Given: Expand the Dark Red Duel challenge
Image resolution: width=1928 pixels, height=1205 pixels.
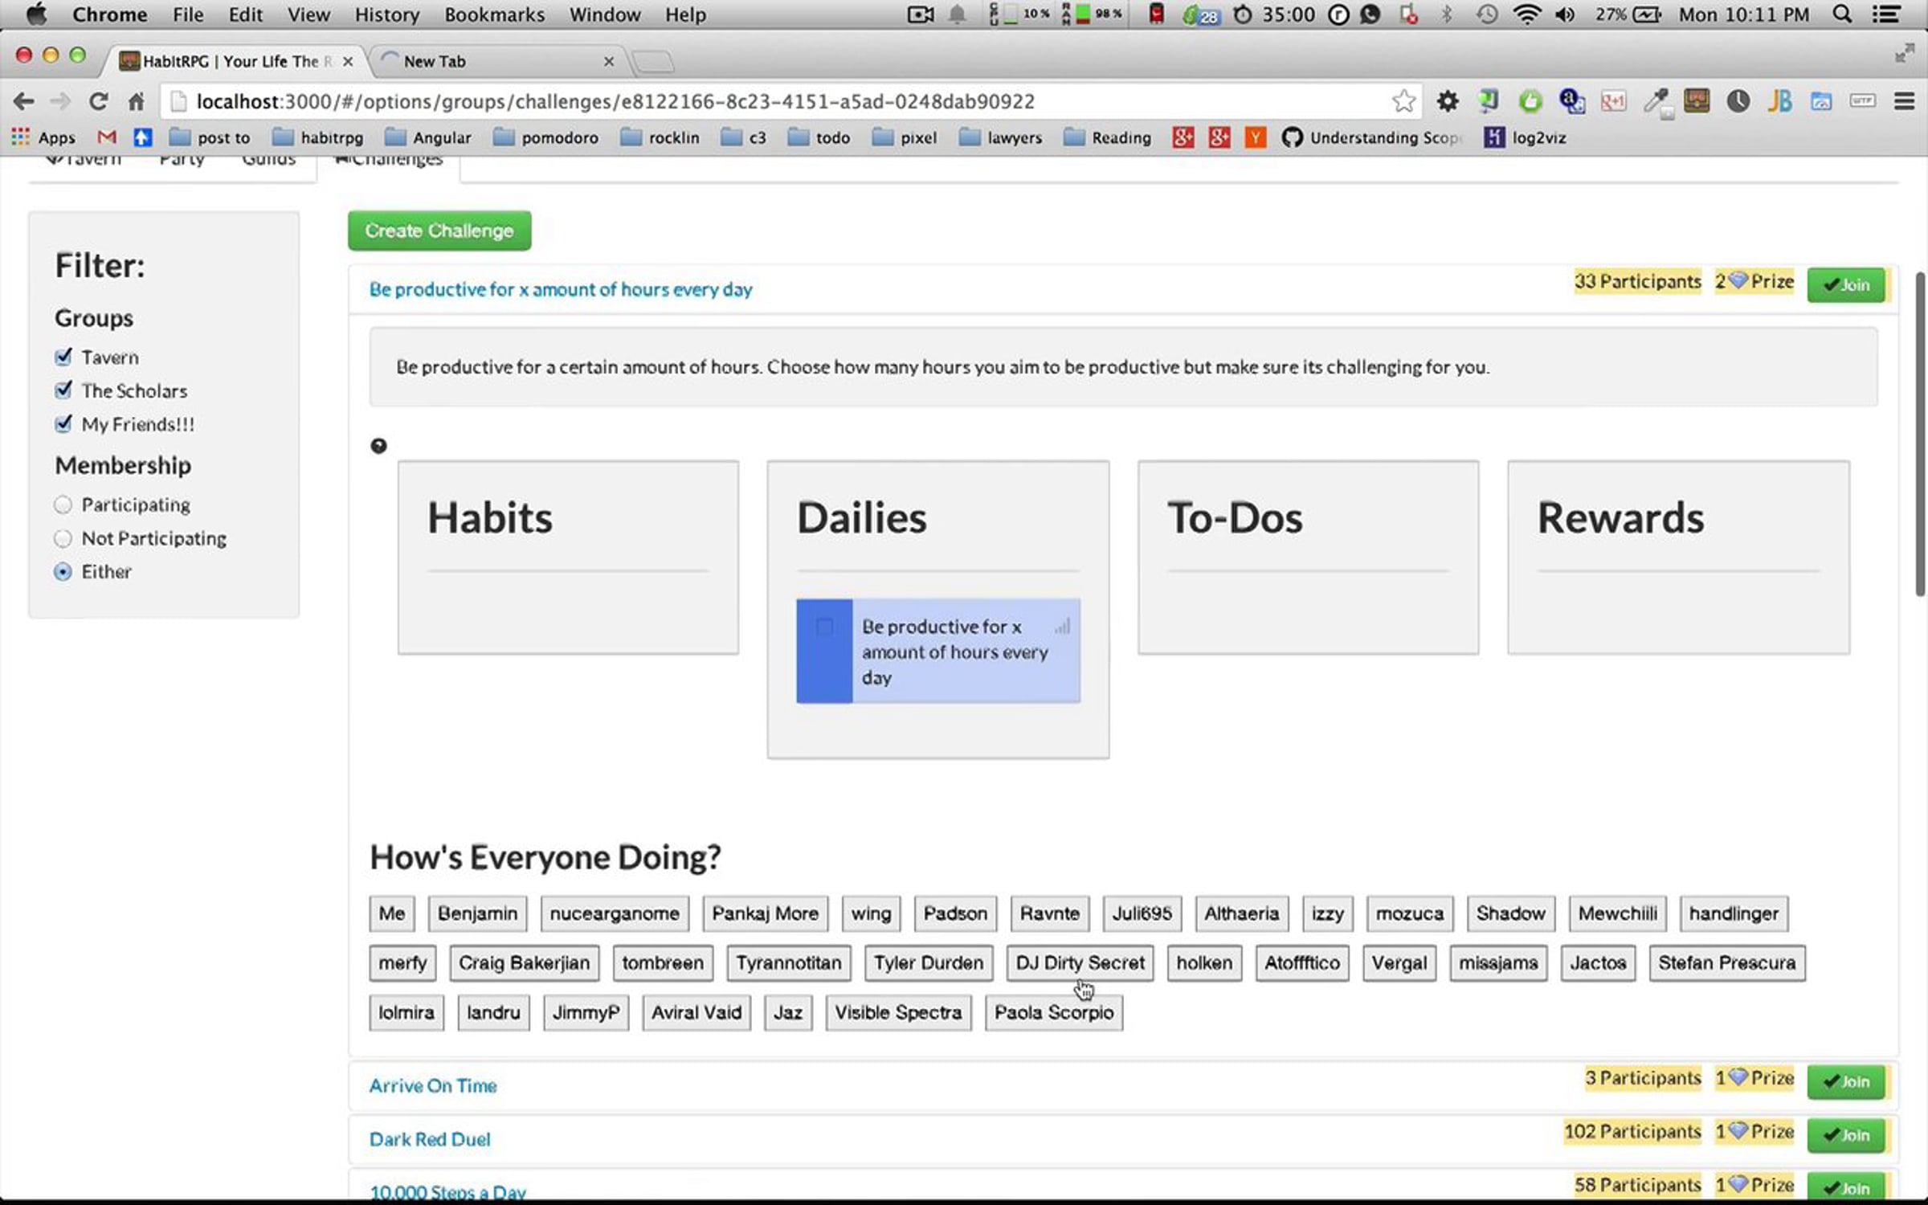Looking at the screenshot, I should pyautogui.click(x=430, y=1139).
